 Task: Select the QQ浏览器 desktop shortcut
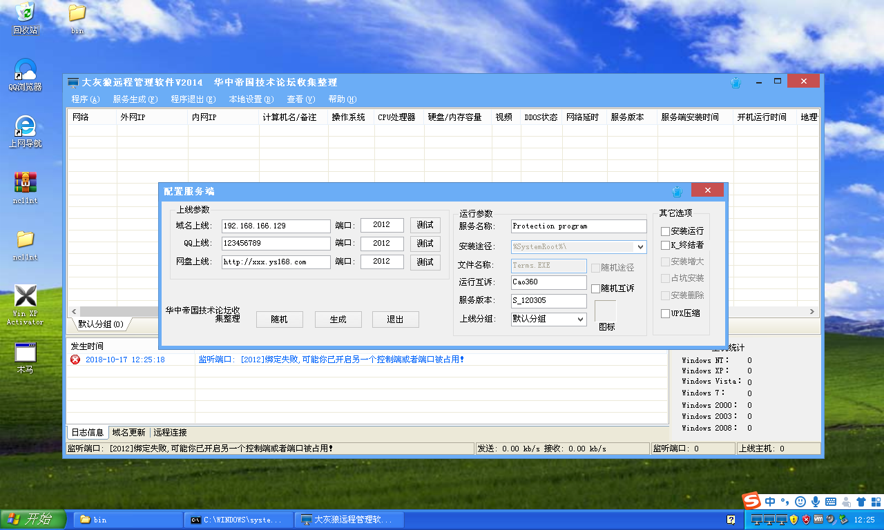tap(25, 75)
